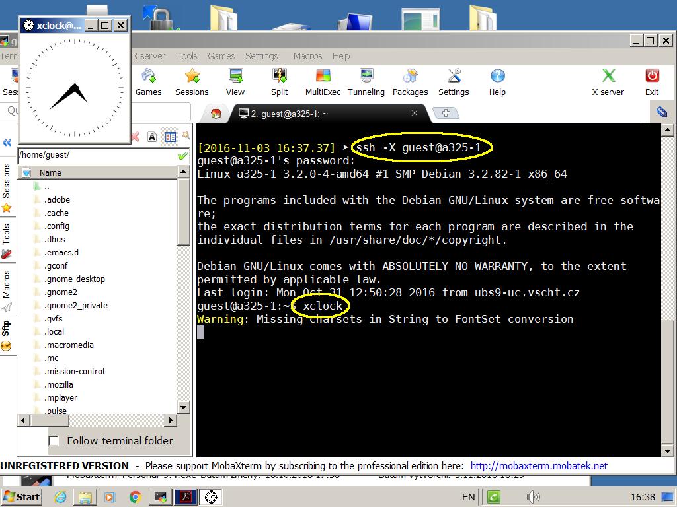Click the MobaXterm taskbar icon
Viewport: 677px width, 507px height.
161,497
